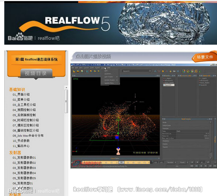Click the Max particles parameter row
Image resolution: width=217 pixels, height=196 pixels.
click(x=186, y=138)
